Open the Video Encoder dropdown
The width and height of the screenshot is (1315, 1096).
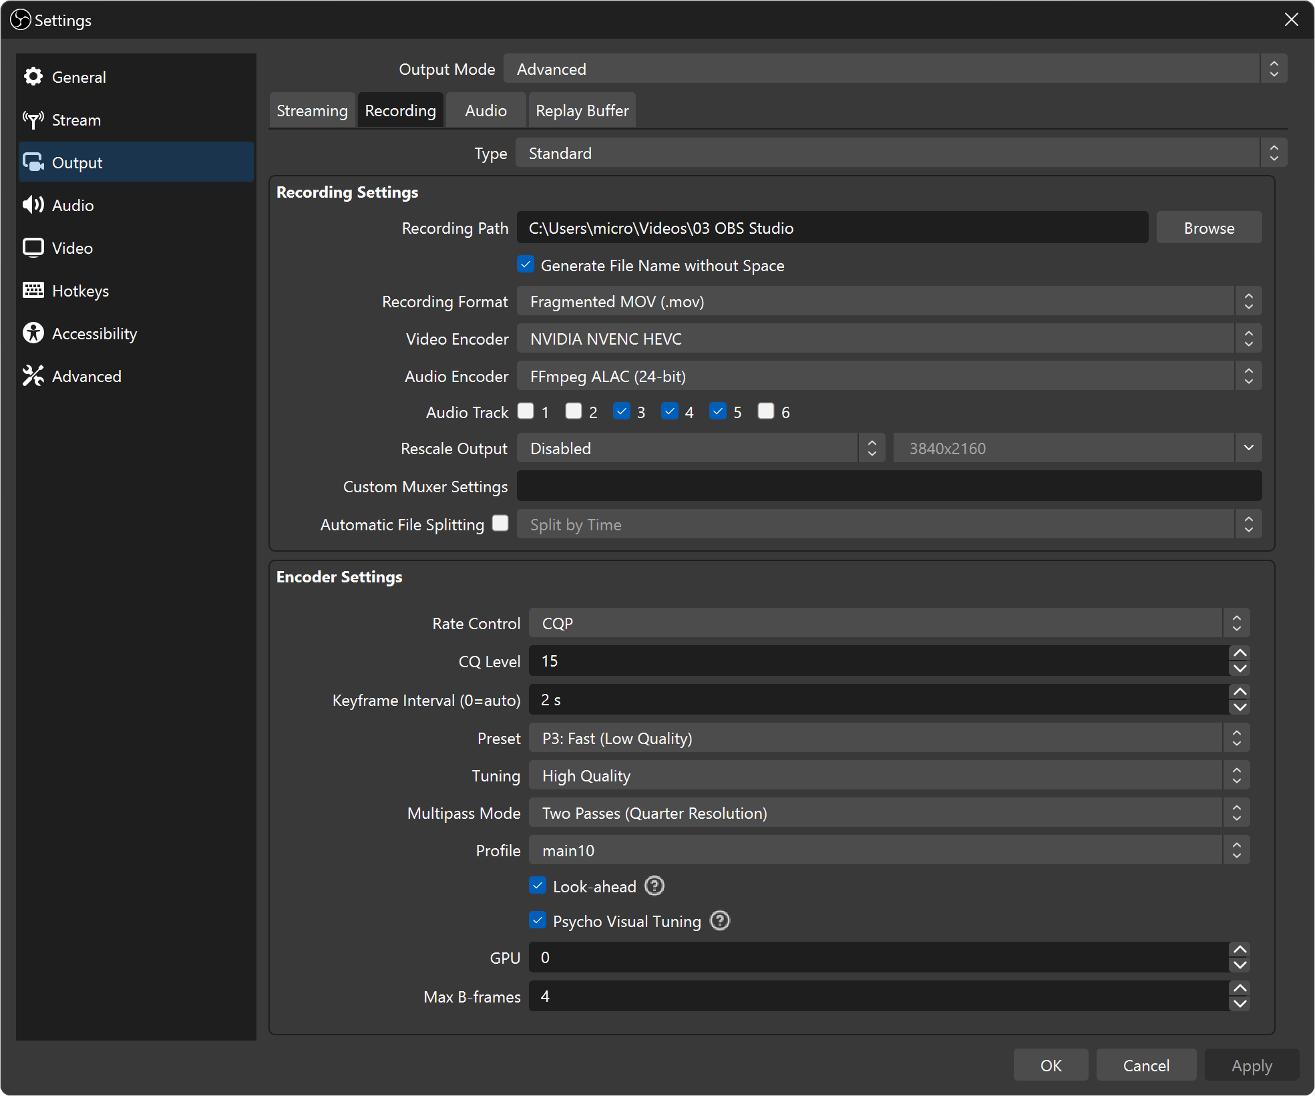[890, 339]
